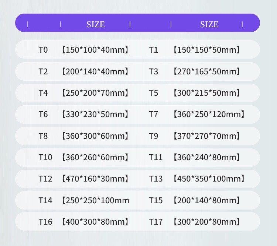Select the T9 size code

point(154,136)
